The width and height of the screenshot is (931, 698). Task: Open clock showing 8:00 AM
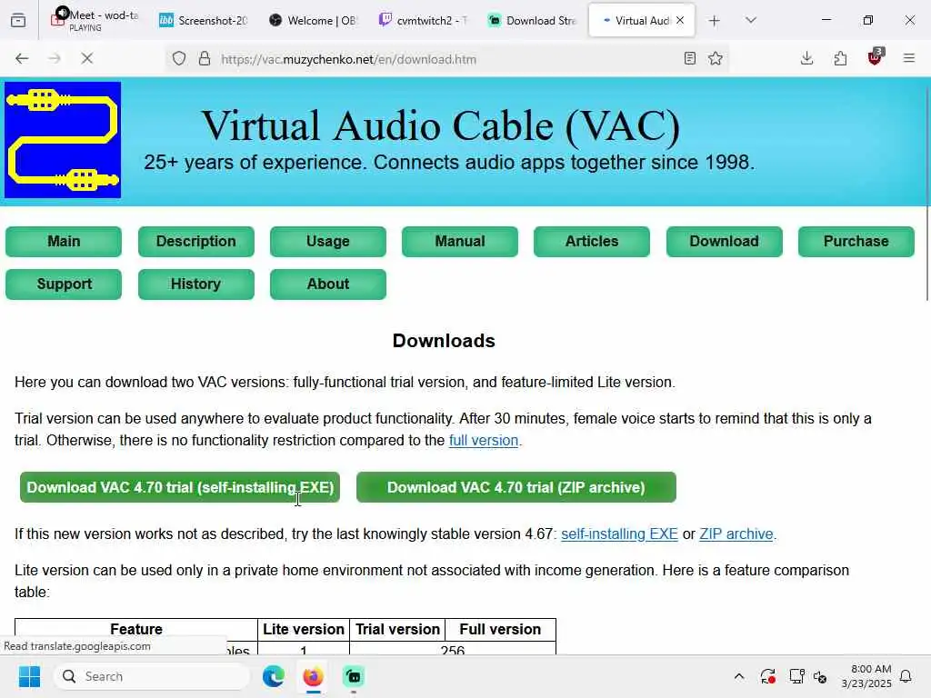[x=866, y=676]
